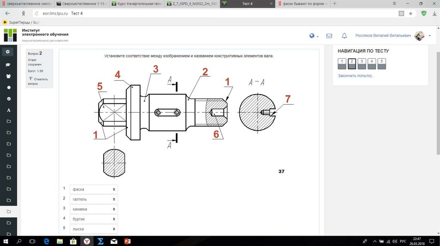Viewport: 440px width, 246px height.
Task: Bookmark page with the star icon
Action: pyautogui.click(x=410, y=13)
